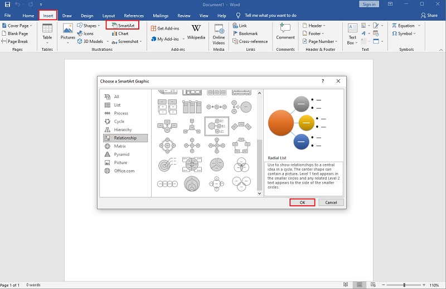Screen dimensions: 446x289
Task: Switch to Web Layout view icon
Action: point(373,285)
